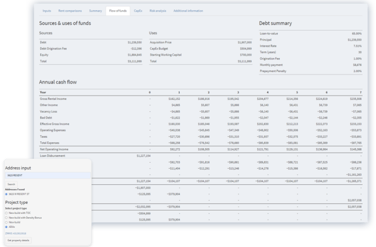This screenshot has width=376, height=247.
Task: Click the Year column header label
Action: (x=43, y=92)
